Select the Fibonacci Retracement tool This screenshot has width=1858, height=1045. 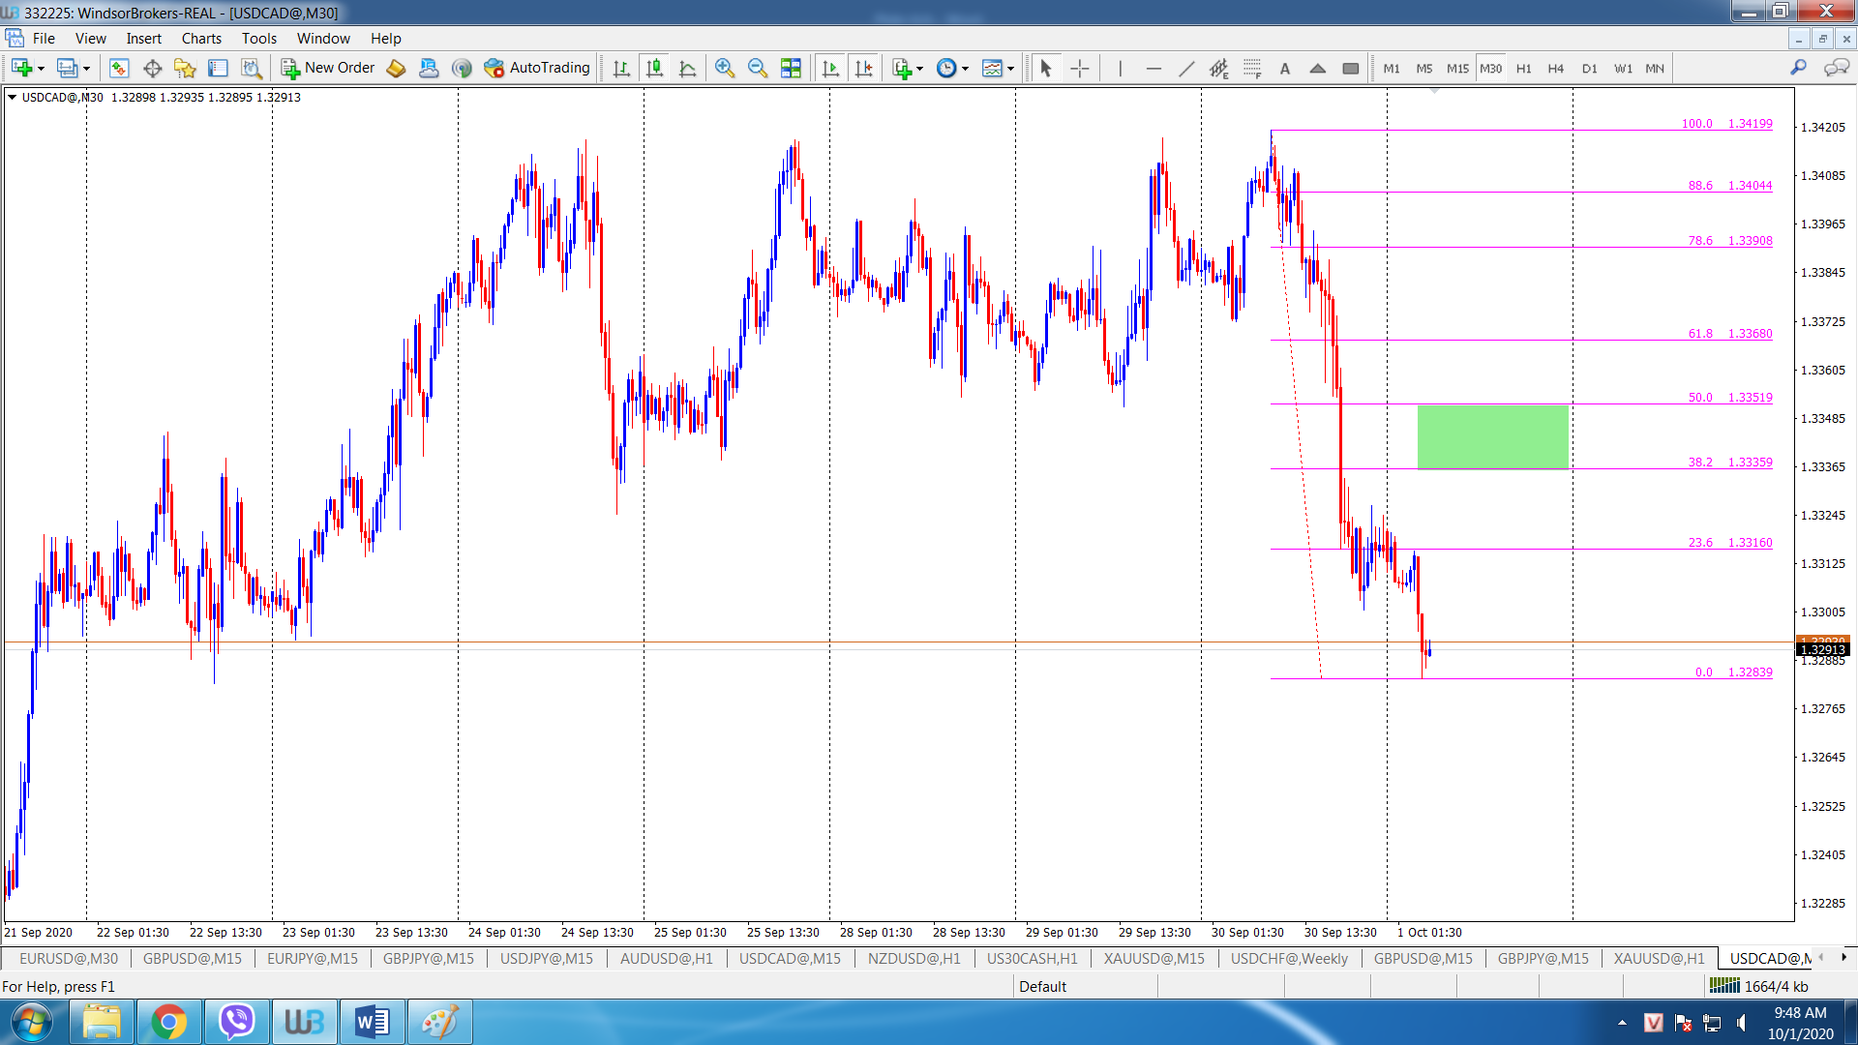point(1252,68)
